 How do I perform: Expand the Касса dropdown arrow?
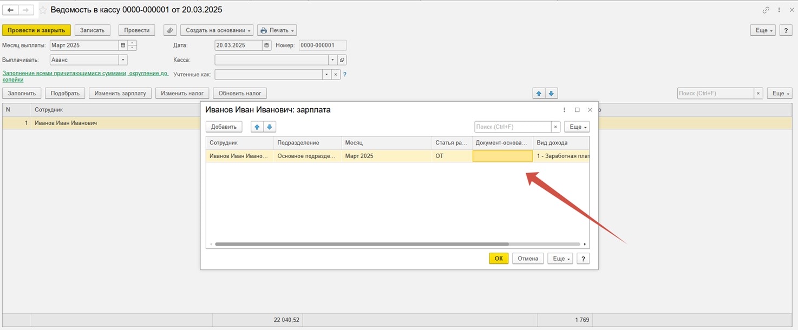(x=332, y=60)
